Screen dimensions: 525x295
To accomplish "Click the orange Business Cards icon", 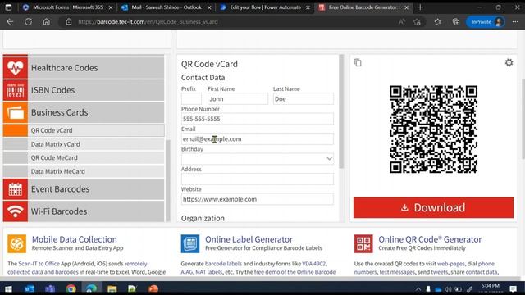I will 16,112.
